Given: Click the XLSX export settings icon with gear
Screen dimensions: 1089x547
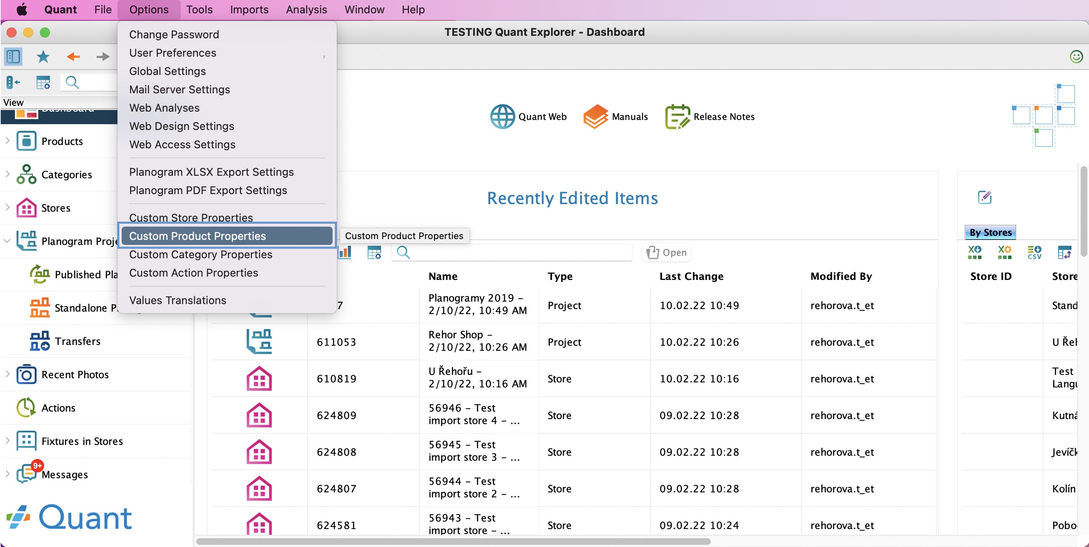Looking at the screenshot, I should [x=1004, y=252].
